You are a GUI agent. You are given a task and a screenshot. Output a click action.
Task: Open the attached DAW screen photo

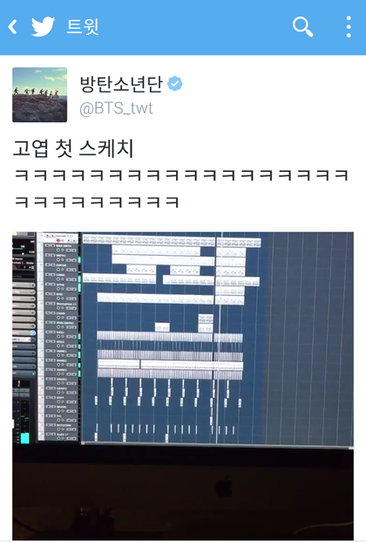point(183,386)
